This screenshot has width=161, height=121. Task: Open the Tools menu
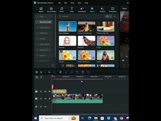pos(72,3)
